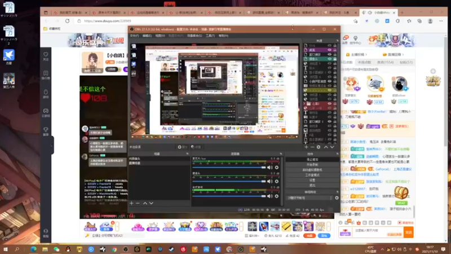Lock the purple 桌面 source row
The image size is (451, 254).
coord(335,50)
